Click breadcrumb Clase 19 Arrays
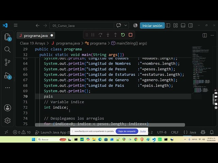The width and height of the screenshot is (218, 163). click(x=33, y=43)
